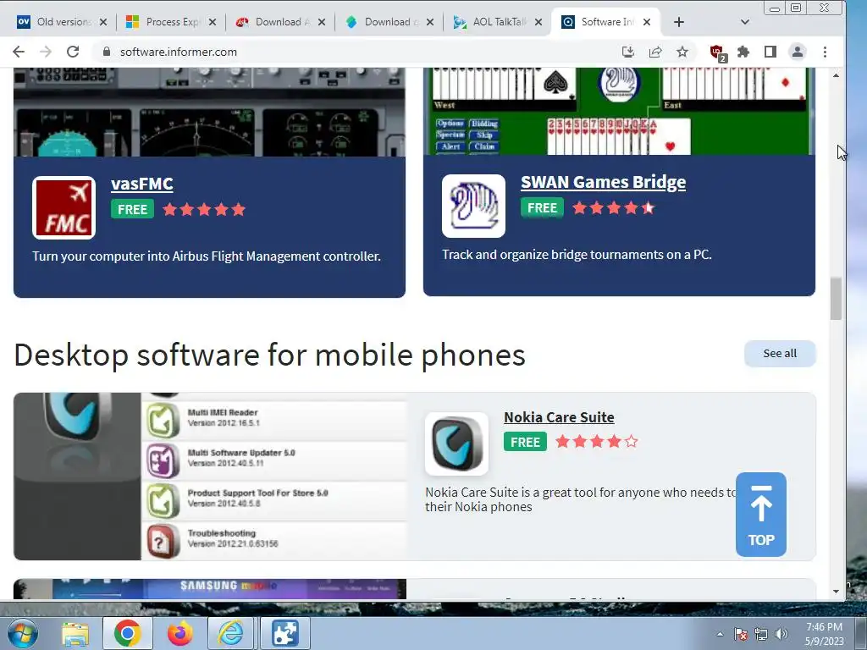
Task: Click the vertical scrollbar thumb
Action: coord(836,299)
